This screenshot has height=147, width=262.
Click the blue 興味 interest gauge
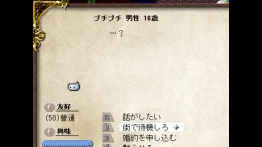coord(67,144)
